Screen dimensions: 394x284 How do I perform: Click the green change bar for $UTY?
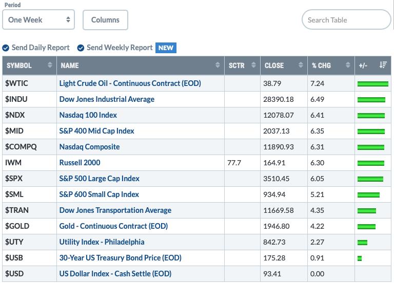tap(362, 243)
